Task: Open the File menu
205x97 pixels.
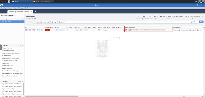Action: [2, 8]
